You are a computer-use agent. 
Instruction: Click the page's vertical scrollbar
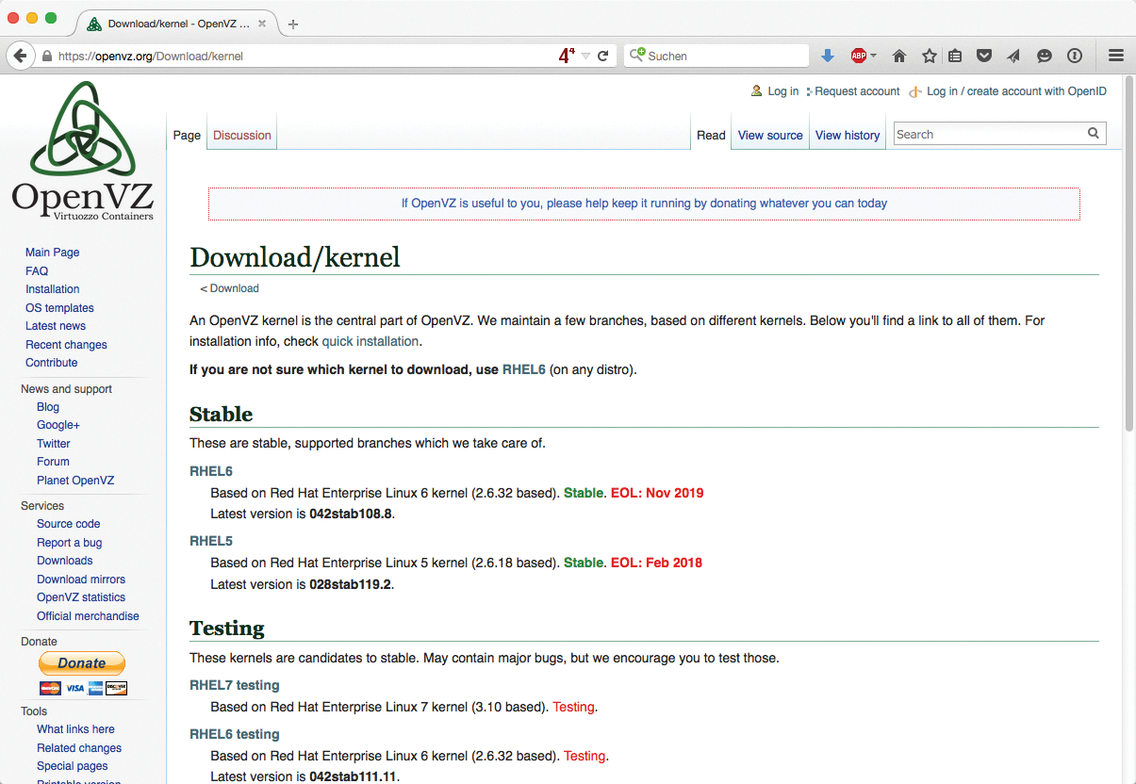[x=1128, y=283]
